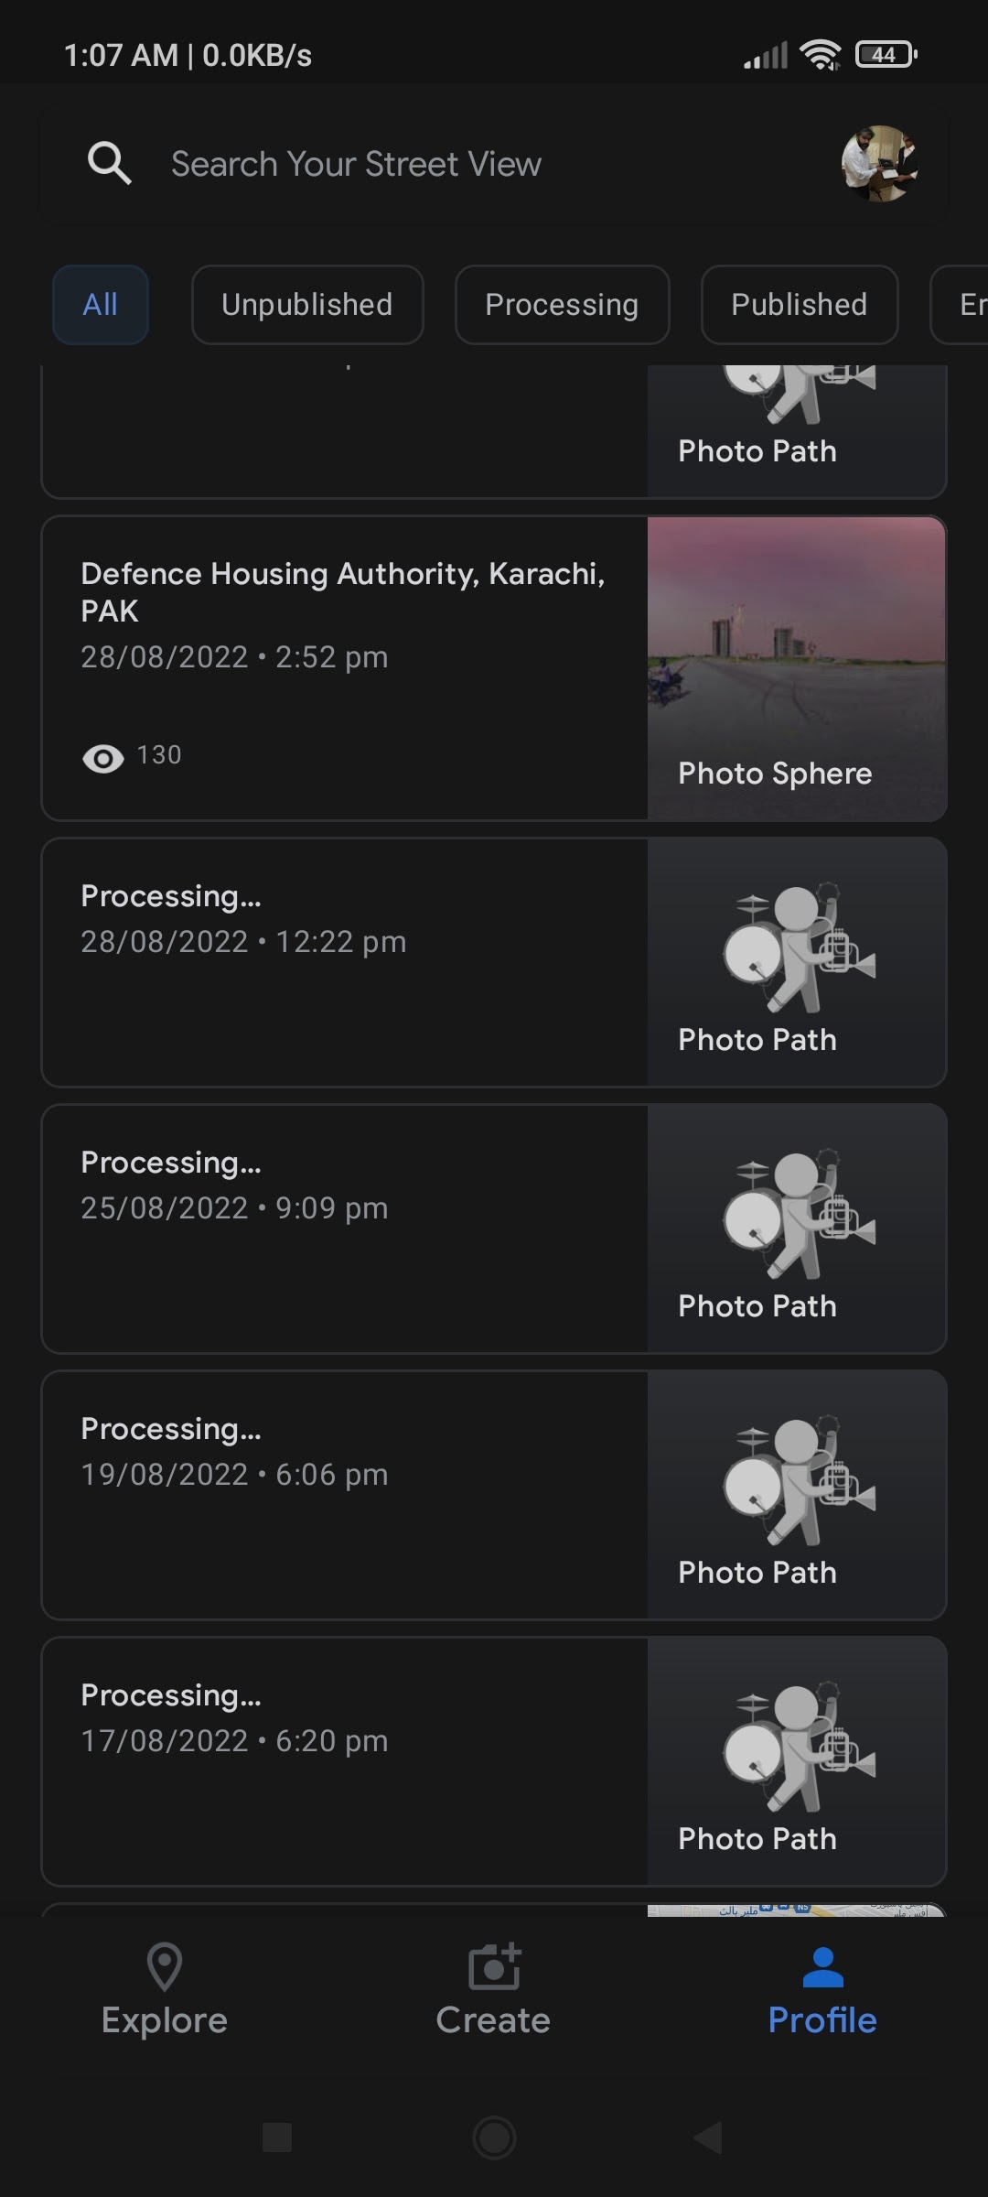Select the All filter chip
This screenshot has height=2197, width=988.
[x=101, y=305]
